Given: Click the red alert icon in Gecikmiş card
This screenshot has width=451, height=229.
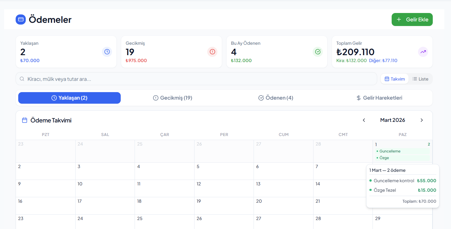Looking at the screenshot, I should pyautogui.click(x=212, y=52).
